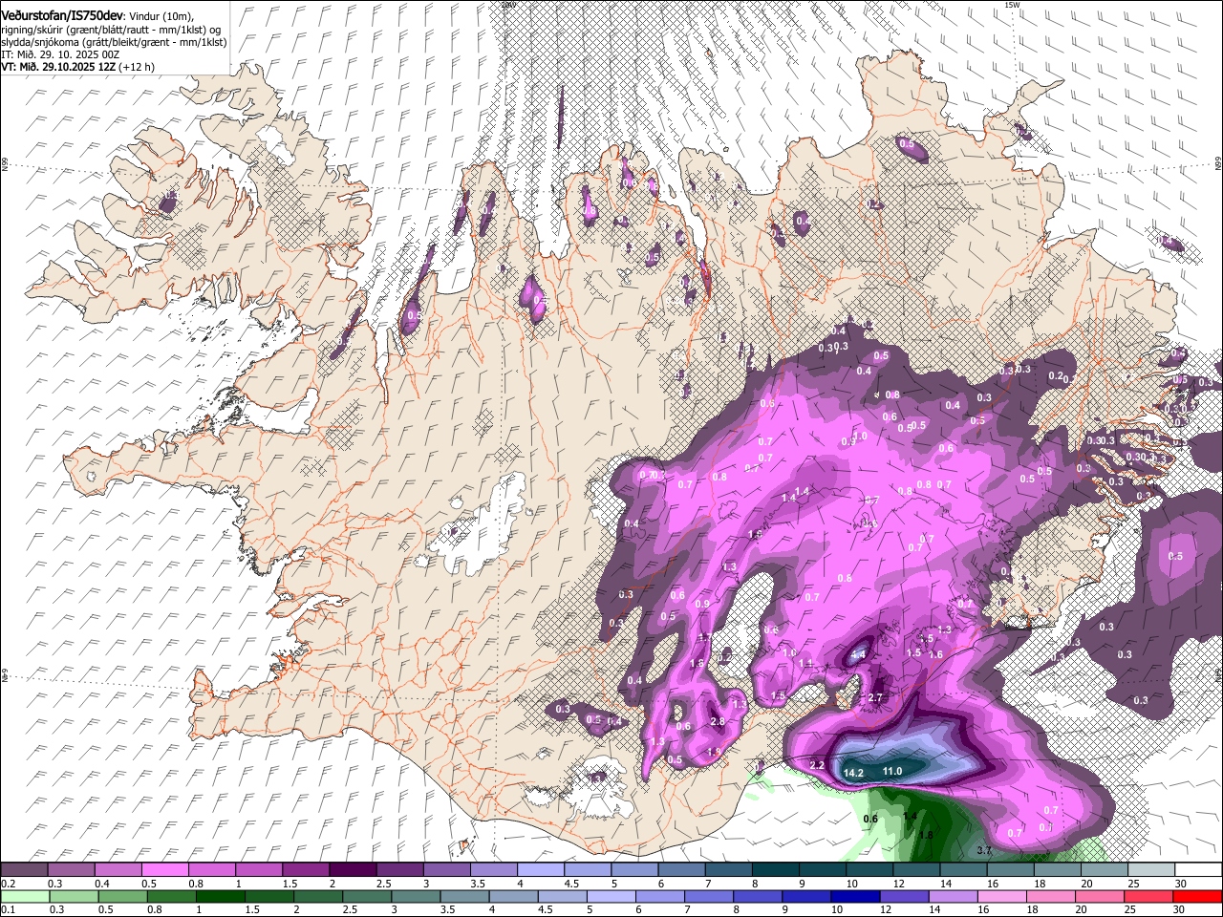Select snow legend swatch between 4 and 4.5

click(x=541, y=869)
